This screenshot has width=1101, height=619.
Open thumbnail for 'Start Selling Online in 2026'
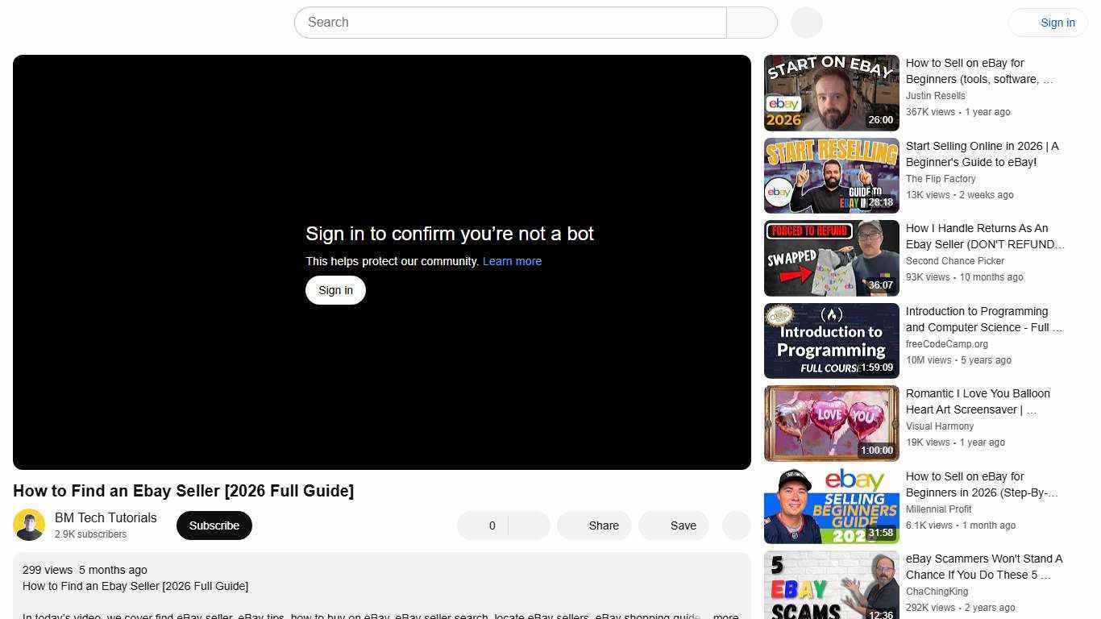point(831,175)
